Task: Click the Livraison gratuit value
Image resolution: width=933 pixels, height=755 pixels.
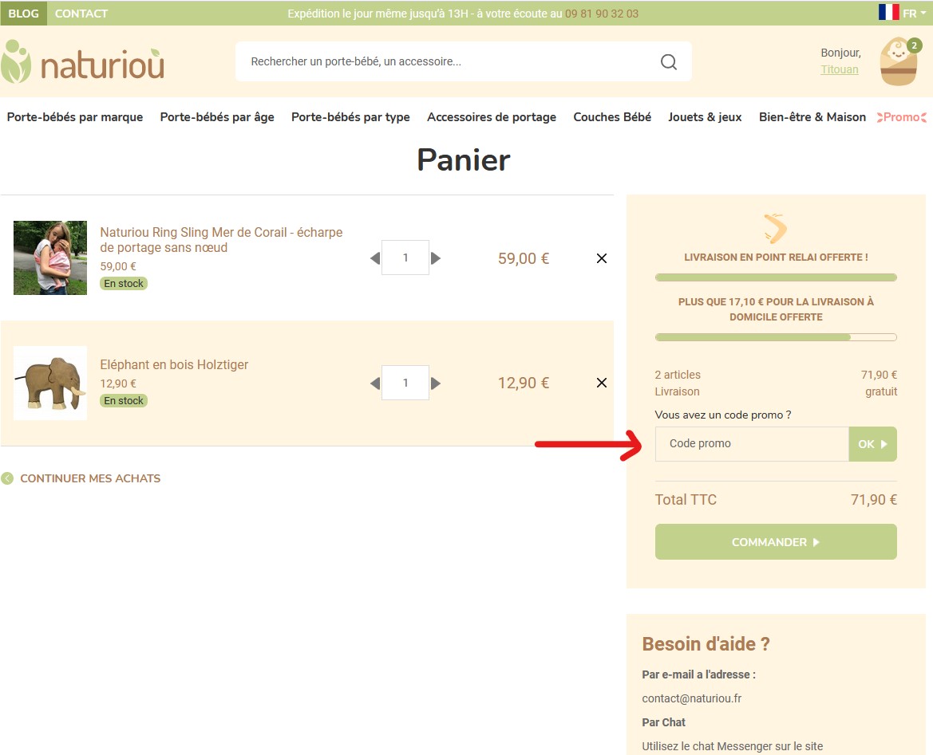Action: coord(881,391)
